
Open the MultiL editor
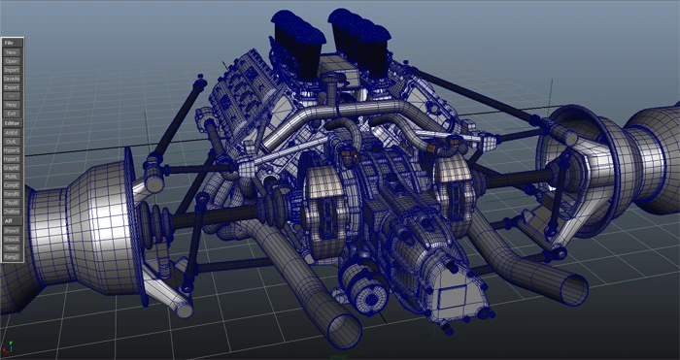(x=12, y=177)
